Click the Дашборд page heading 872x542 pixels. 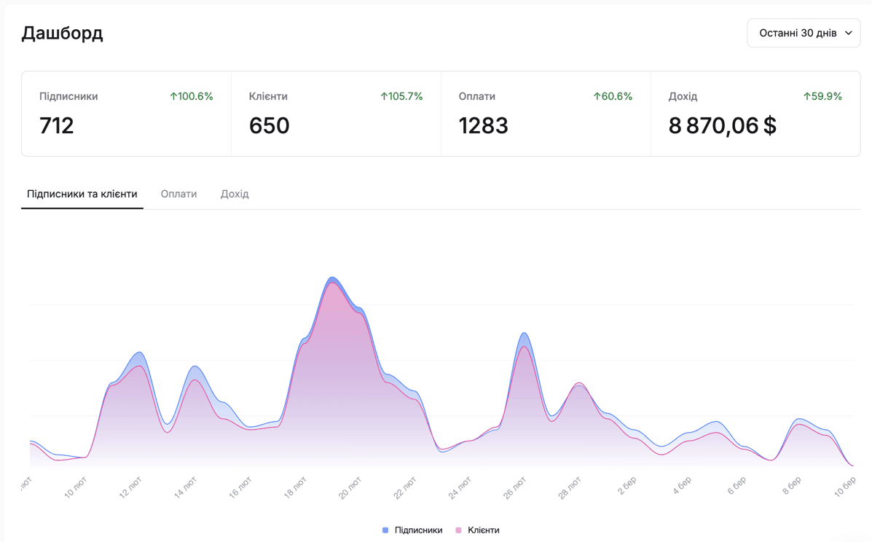click(x=62, y=33)
